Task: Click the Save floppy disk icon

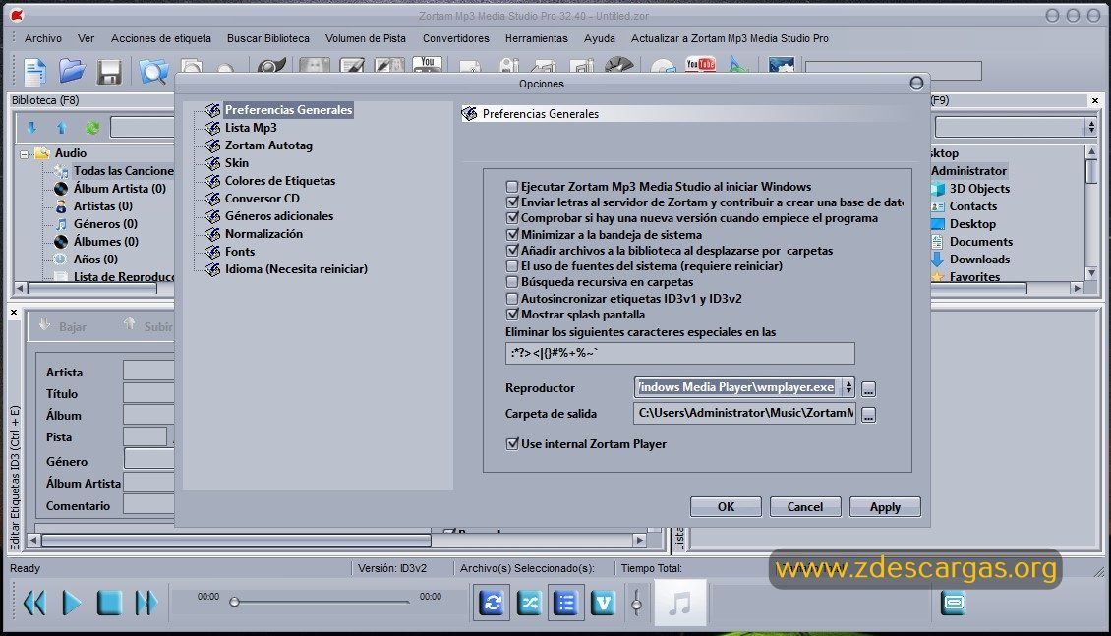Action: tap(109, 72)
